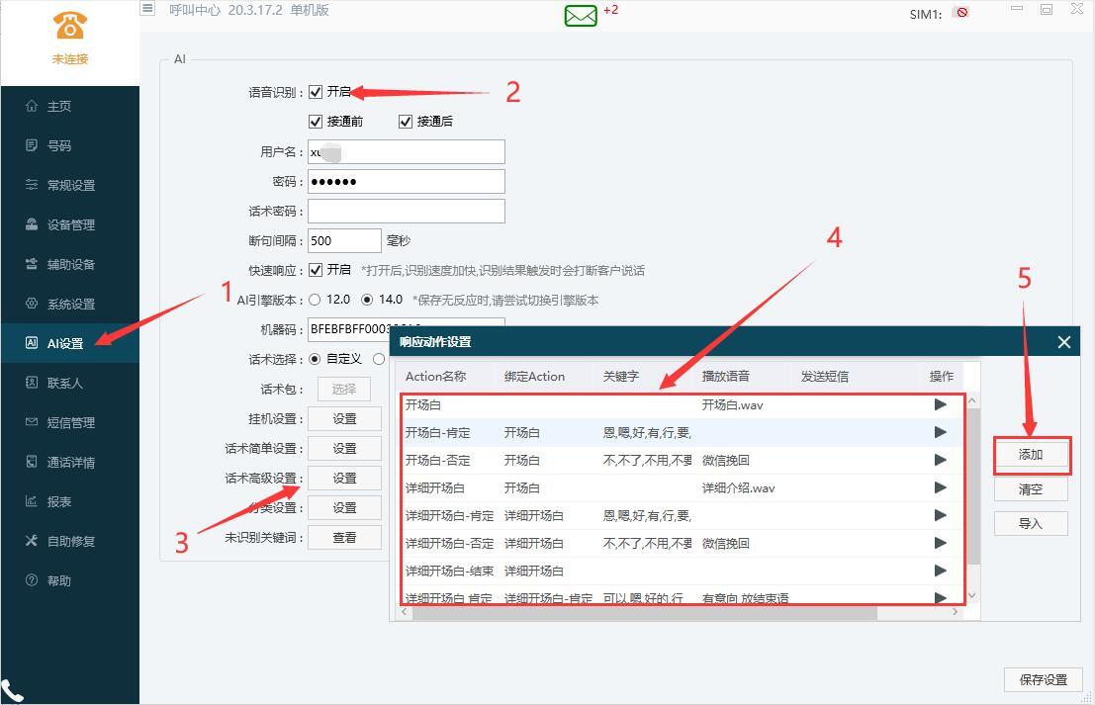1095x705 pixels.
Task: Click the 详细介绍.wav cell
Action: click(738, 487)
